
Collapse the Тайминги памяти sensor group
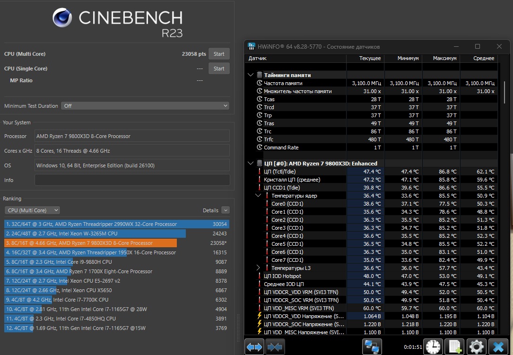coord(251,75)
